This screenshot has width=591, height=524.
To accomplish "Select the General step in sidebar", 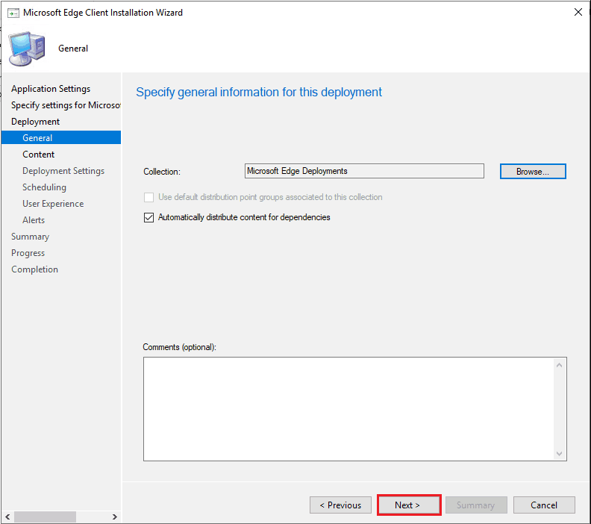I will 61,137.
